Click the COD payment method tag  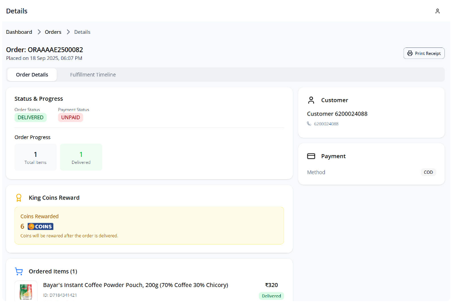428,172
